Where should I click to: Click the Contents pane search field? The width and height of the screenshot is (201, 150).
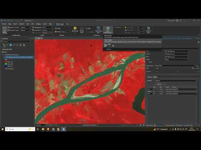point(17,42)
